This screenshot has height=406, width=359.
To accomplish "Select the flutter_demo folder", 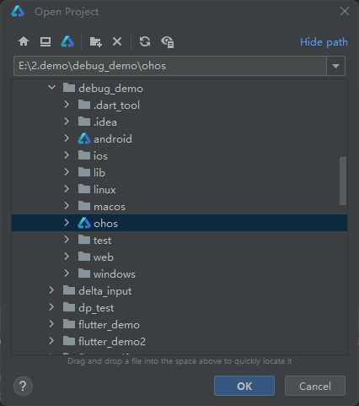I will click(x=109, y=325).
